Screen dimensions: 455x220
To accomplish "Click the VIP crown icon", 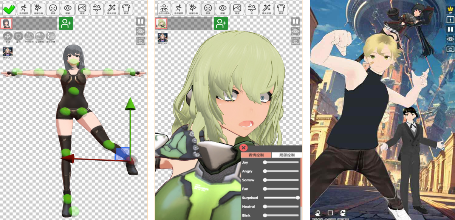I will (x=450, y=10).
